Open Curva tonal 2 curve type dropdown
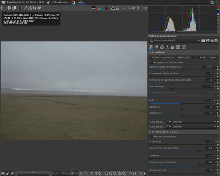Screen dimensions: 220x176 [168, 127]
